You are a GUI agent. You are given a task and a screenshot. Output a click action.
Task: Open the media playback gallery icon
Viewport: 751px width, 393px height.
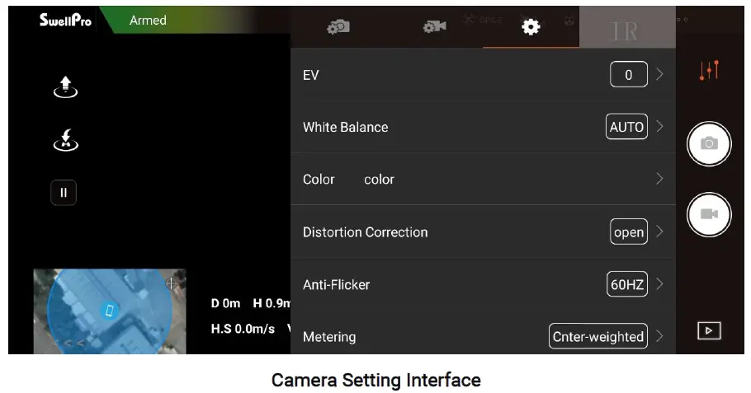(709, 330)
